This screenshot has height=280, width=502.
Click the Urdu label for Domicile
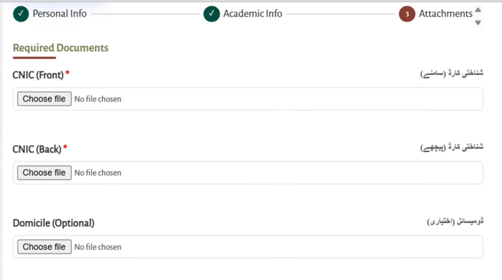pyautogui.click(x=455, y=222)
